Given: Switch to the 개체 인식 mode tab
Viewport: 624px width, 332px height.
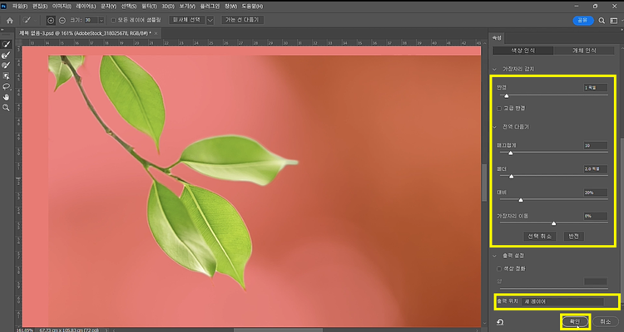Looking at the screenshot, I should [584, 51].
